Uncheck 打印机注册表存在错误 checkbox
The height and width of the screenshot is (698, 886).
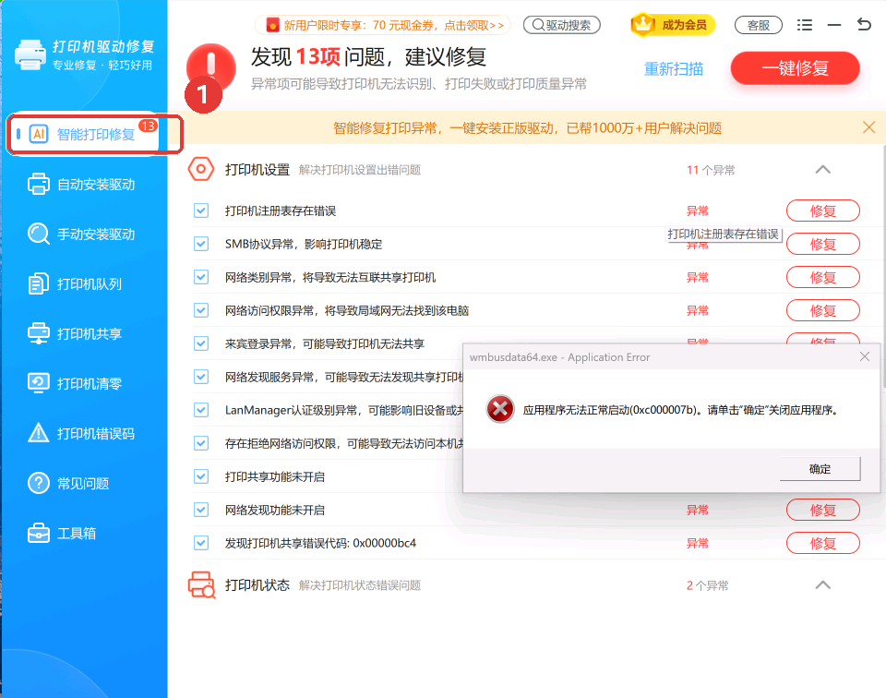point(201,211)
